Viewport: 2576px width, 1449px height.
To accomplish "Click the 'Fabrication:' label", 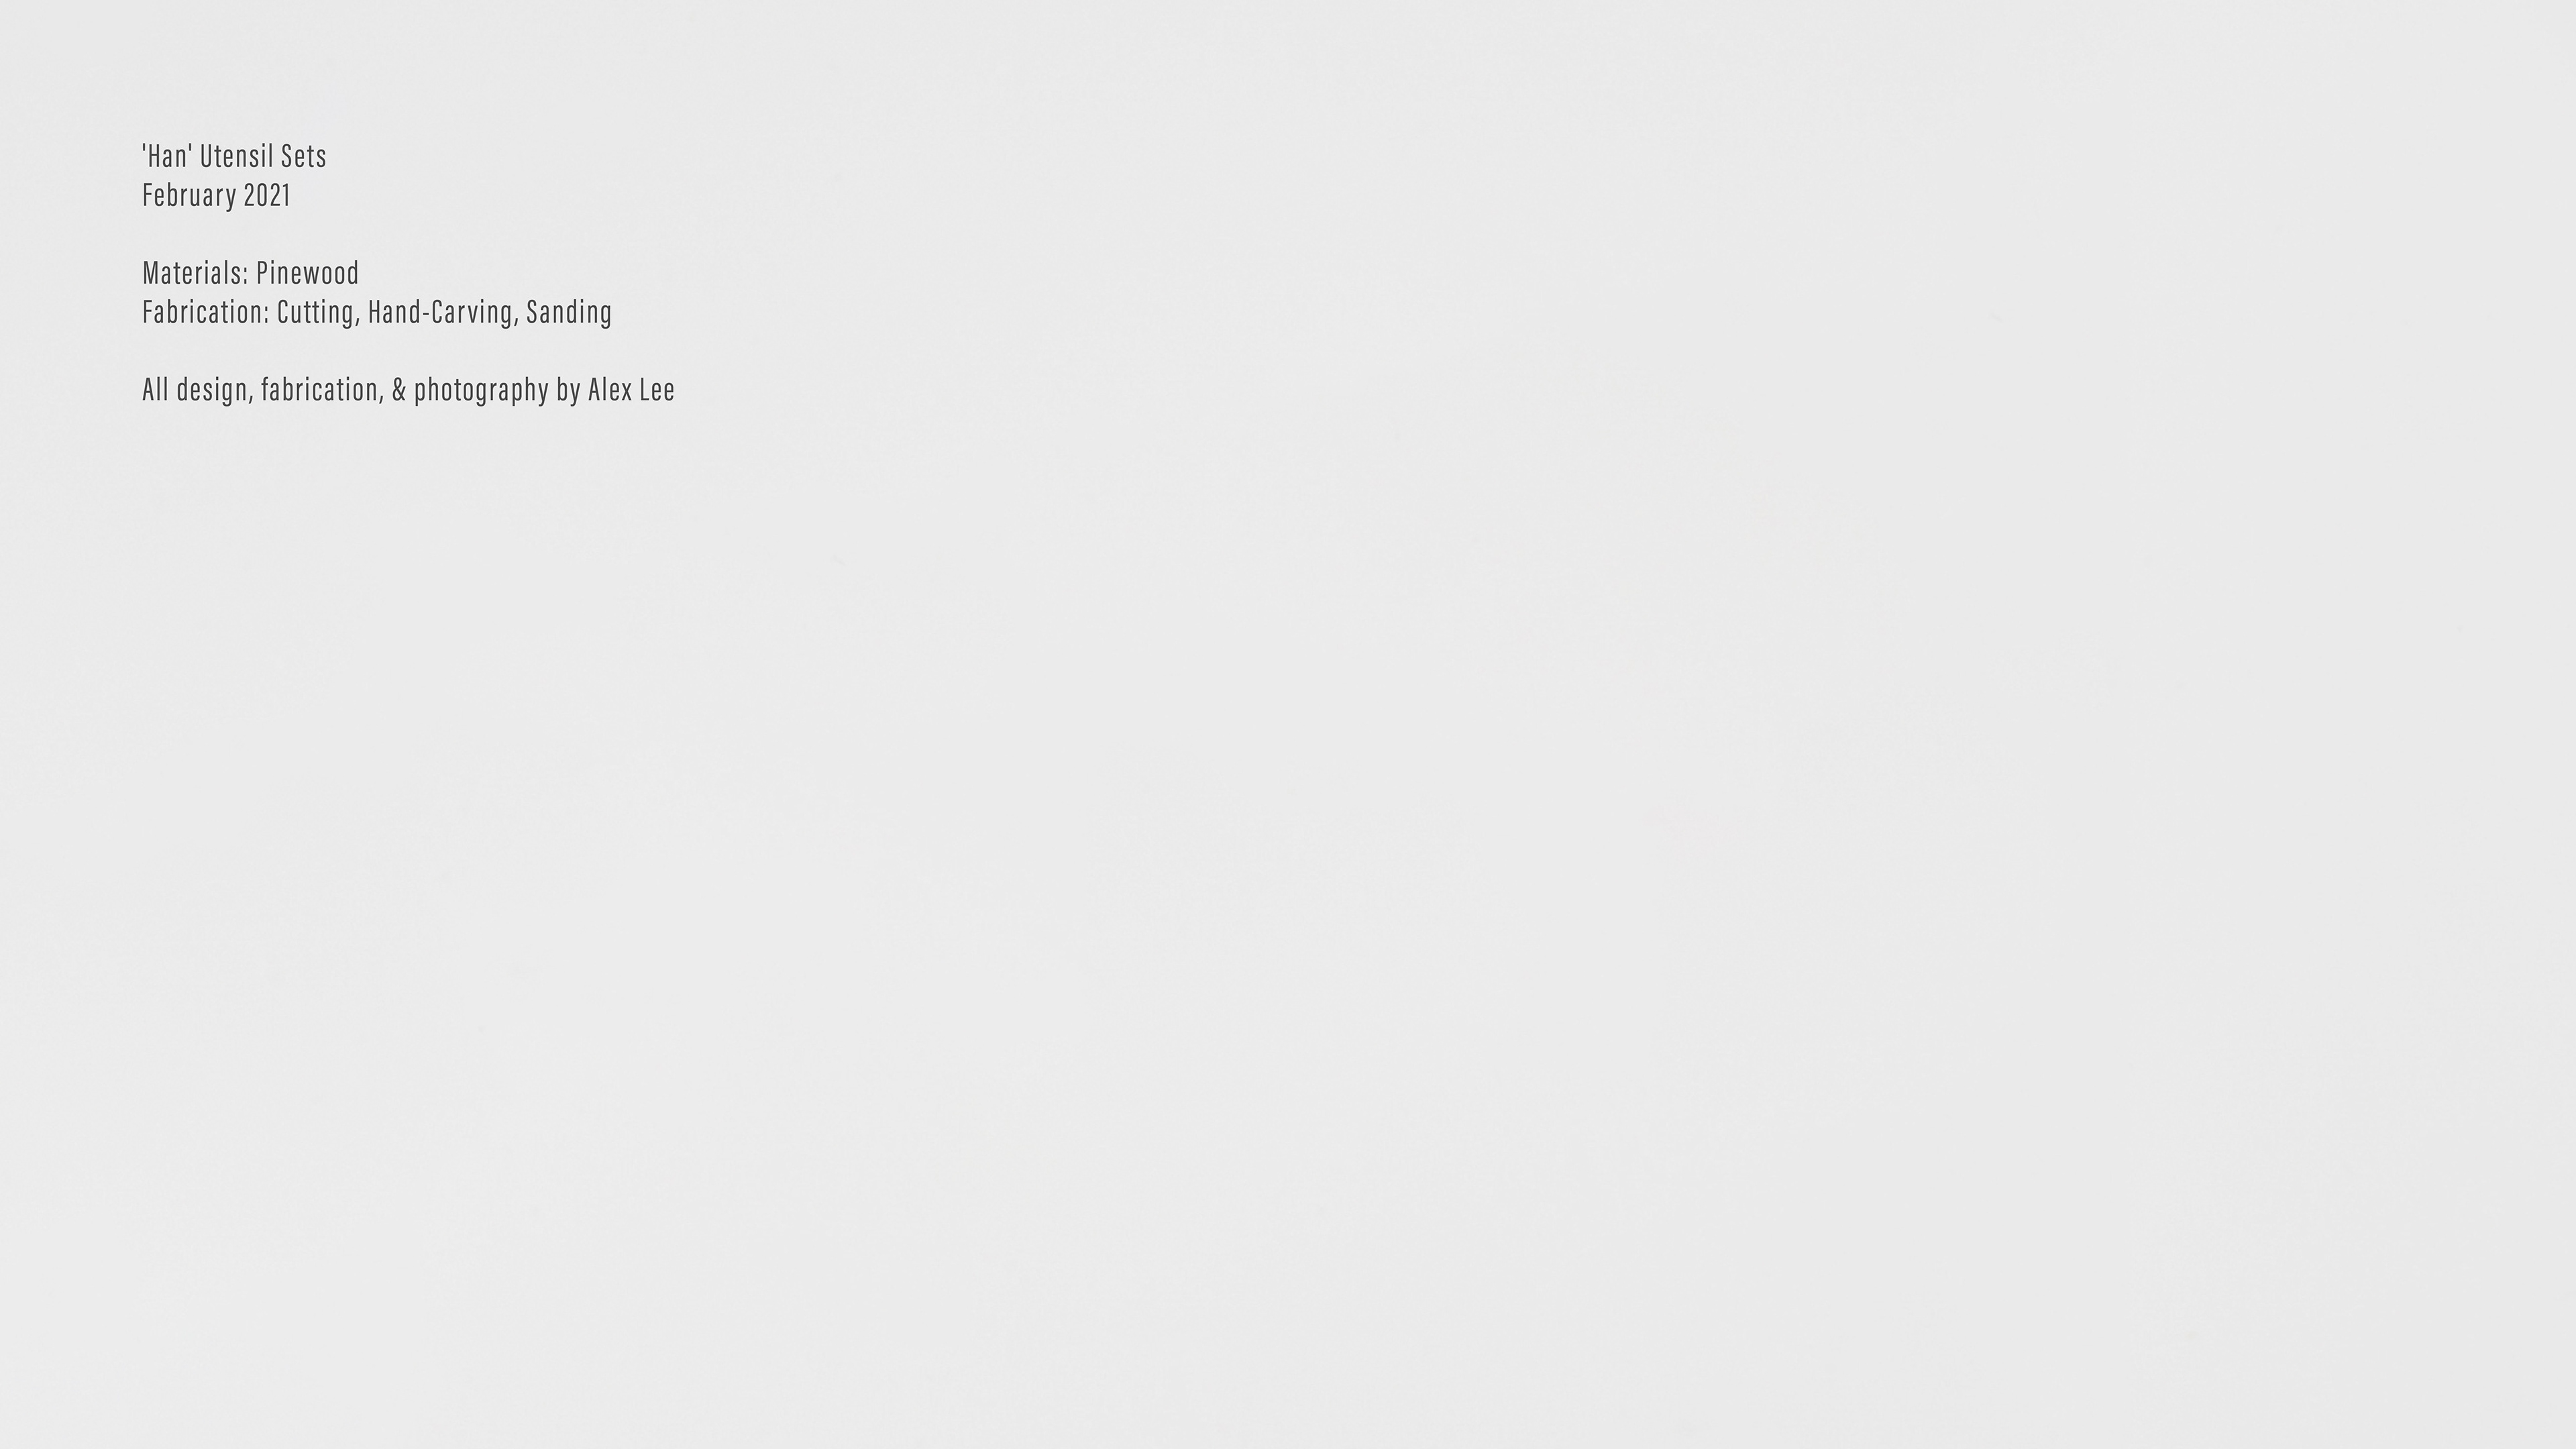I will tap(206, 311).
